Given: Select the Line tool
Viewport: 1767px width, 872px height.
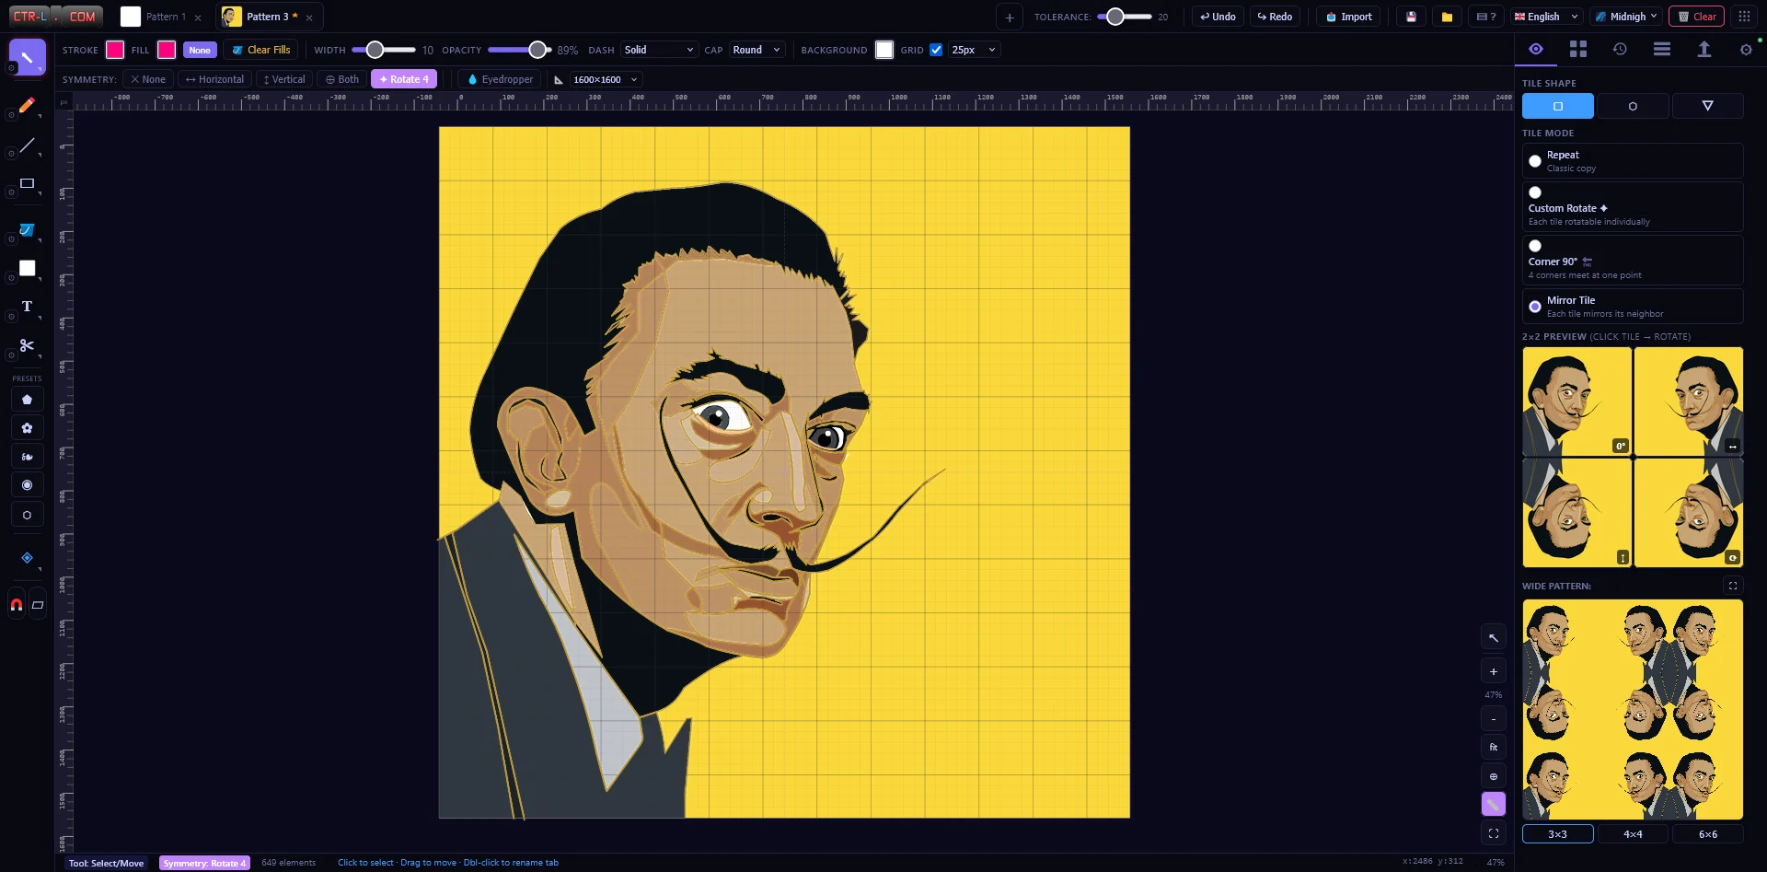Looking at the screenshot, I should (27, 145).
